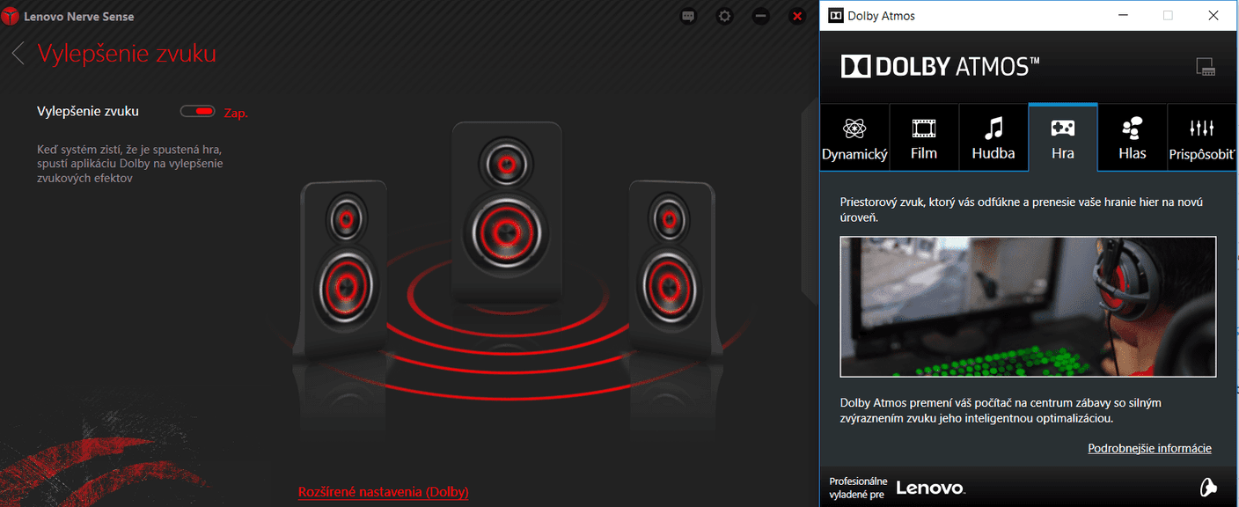Select the Hudba profile tab
Image resolution: width=1239 pixels, height=507 pixels.
(x=993, y=137)
